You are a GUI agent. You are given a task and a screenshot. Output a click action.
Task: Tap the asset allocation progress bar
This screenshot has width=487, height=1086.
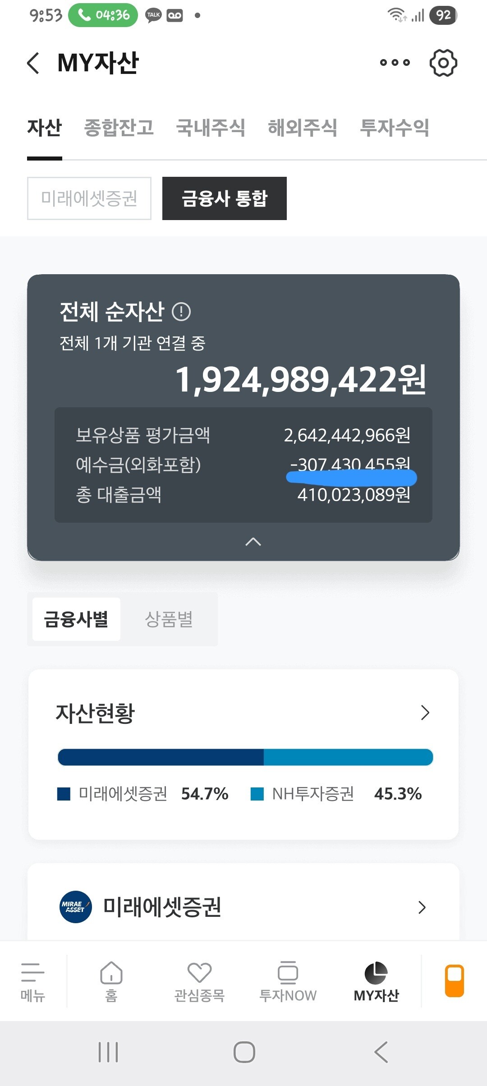[245, 757]
